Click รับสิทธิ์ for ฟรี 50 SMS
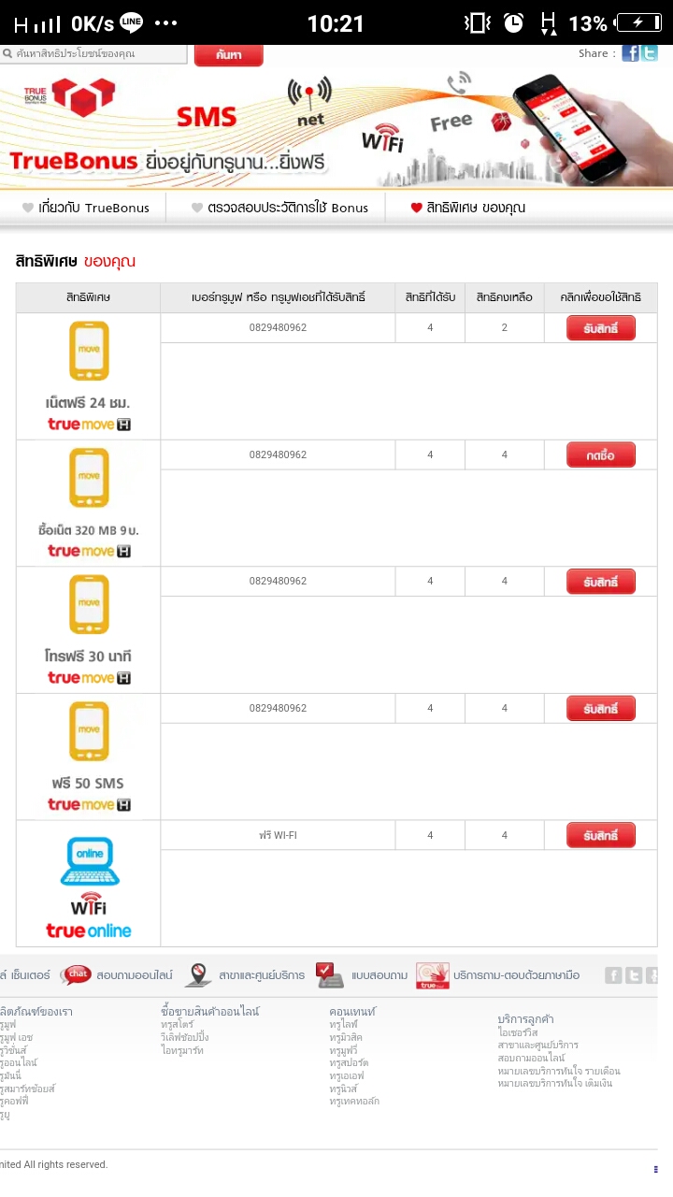673x1197 pixels. [601, 709]
